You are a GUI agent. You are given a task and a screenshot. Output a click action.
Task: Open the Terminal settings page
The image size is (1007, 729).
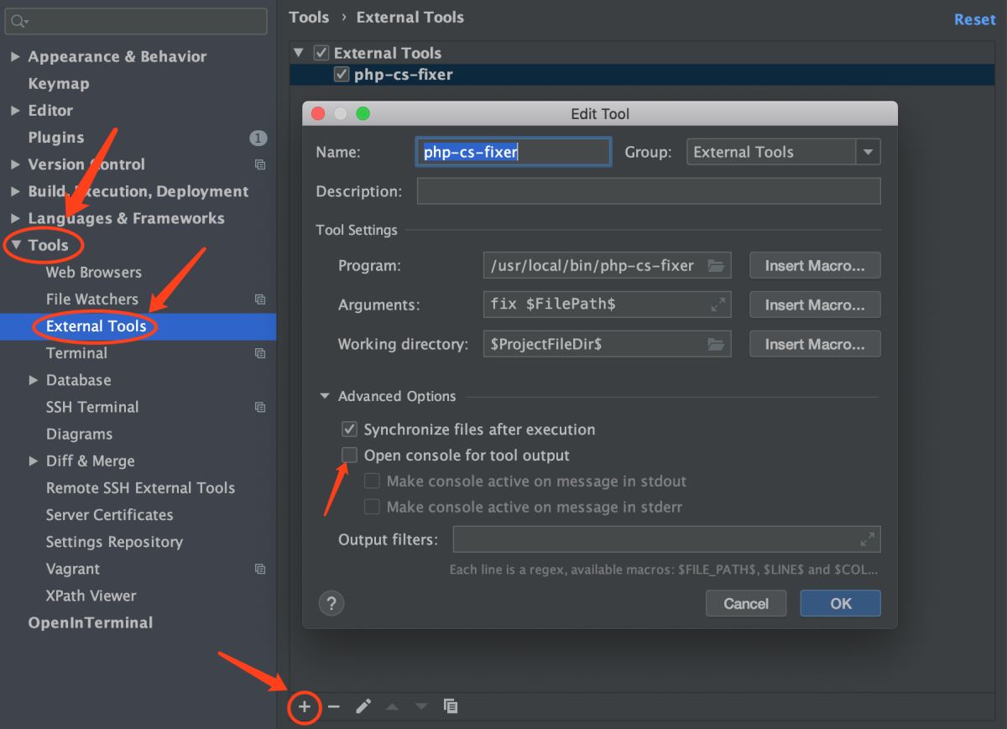(x=76, y=353)
